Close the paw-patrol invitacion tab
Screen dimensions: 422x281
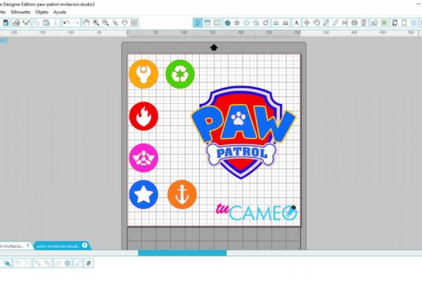pos(27,245)
